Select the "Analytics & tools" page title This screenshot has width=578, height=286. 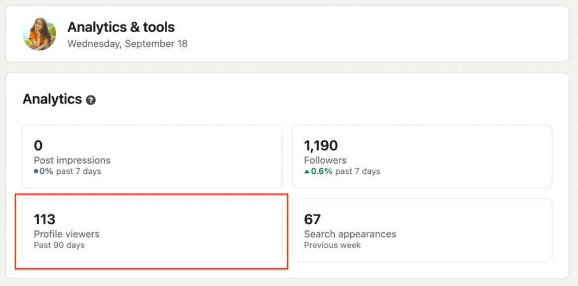pyautogui.click(x=121, y=27)
